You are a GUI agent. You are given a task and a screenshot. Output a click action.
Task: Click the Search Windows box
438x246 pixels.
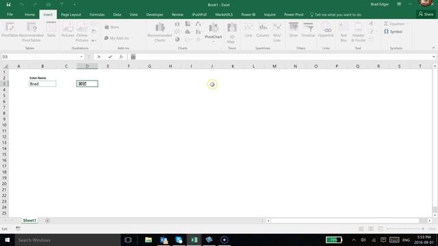tap(67, 240)
